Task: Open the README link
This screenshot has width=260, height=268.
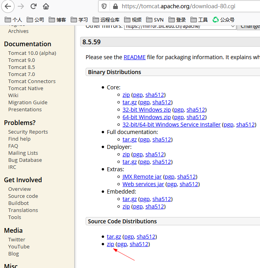Action: pyautogui.click(x=134, y=57)
